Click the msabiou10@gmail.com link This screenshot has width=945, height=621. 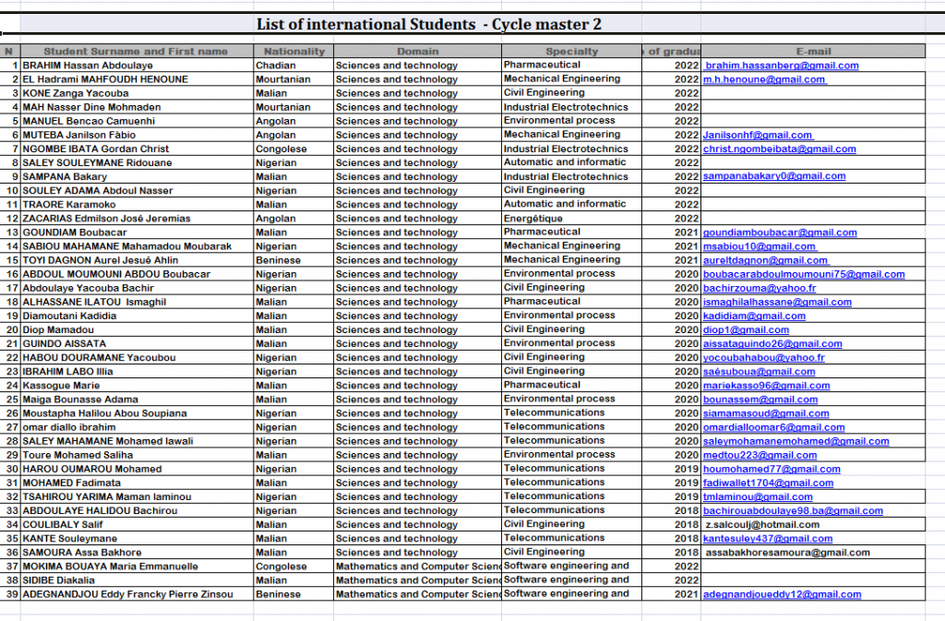click(x=760, y=246)
